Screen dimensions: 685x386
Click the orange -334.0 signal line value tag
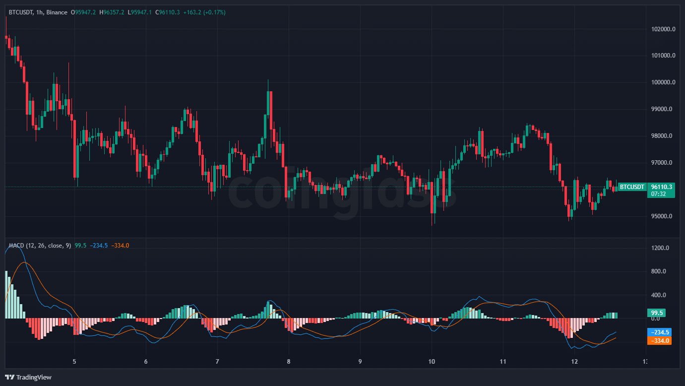tap(659, 340)
